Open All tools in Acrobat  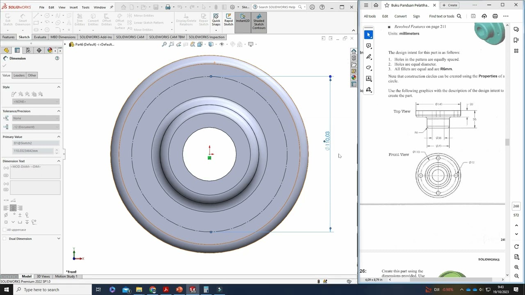click(370, 16)
